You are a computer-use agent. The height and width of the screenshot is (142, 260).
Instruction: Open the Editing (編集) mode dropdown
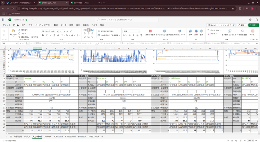click(x=242, y=25)
